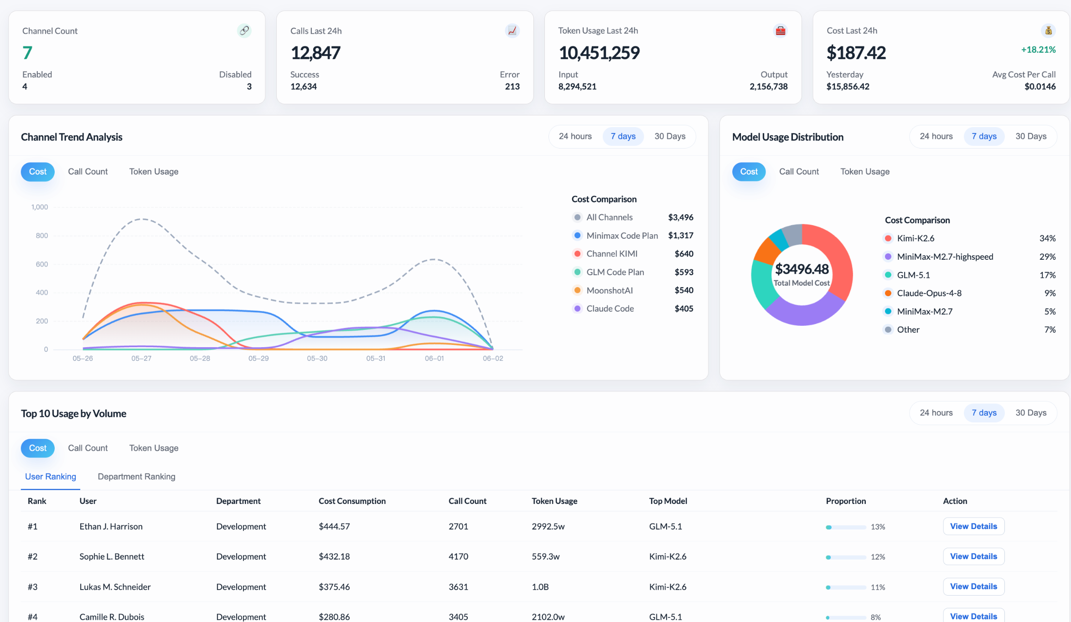This screenshot has height=622, width=1071.
Task: Switch Model Usage Distribution to Token Usage
Action: [x=865, y=172]
